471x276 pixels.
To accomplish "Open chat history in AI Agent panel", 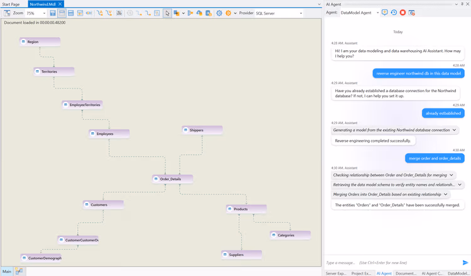I will pyautogui.click(x=394, y=13).
